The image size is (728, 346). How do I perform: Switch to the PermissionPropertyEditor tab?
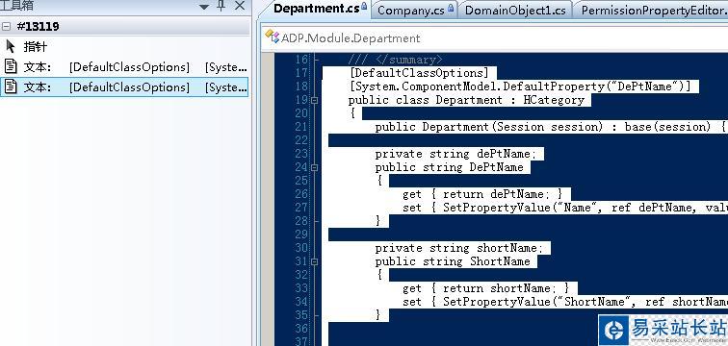[x=652, y=11]
